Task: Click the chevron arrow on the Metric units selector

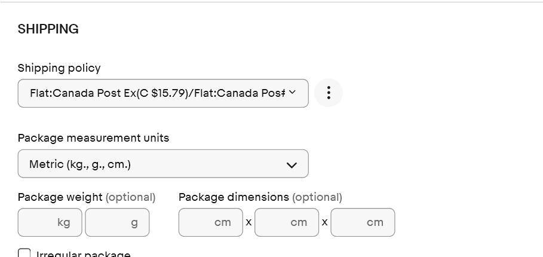Action: [x=292, y=165]
